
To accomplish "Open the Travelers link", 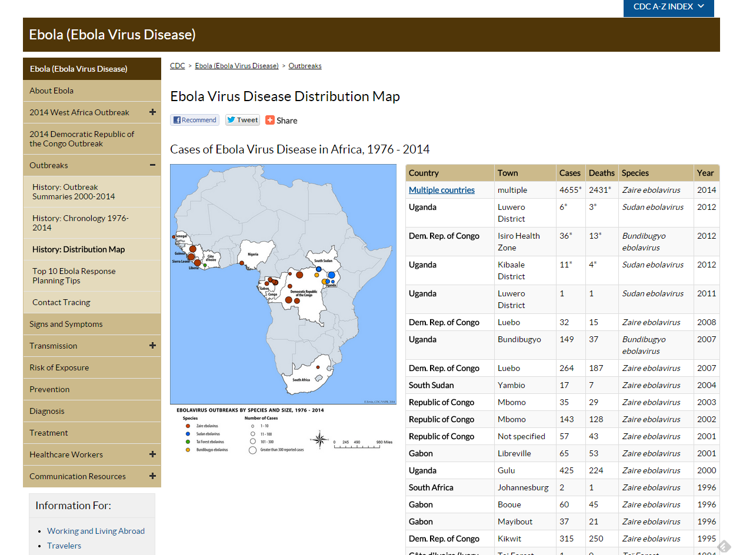I will click(64, 546).
